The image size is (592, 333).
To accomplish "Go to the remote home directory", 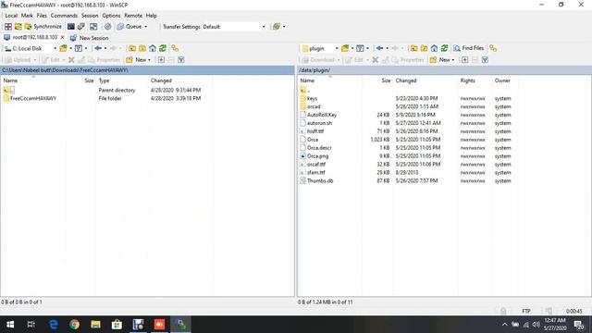I will [x=434, y=48].
